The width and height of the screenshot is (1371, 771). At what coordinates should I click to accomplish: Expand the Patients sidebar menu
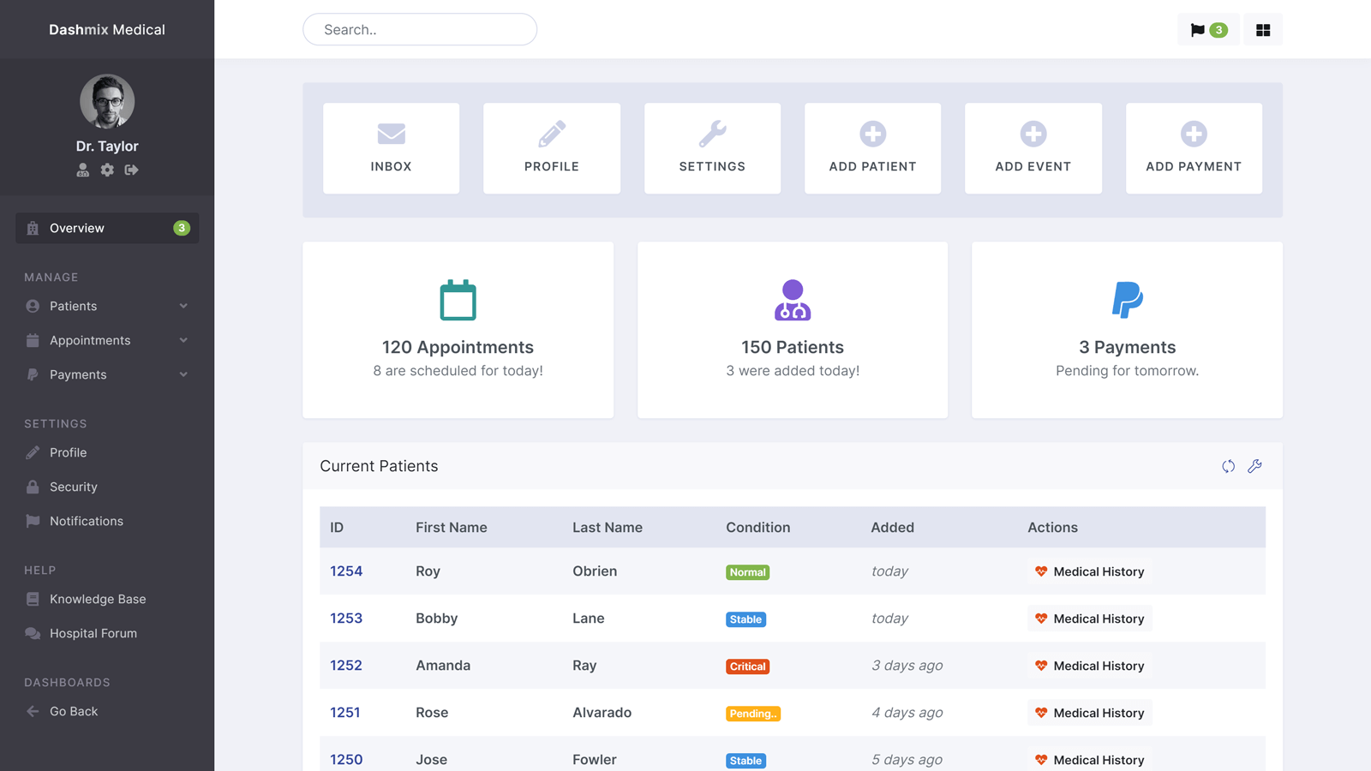(x=107, y=306)
